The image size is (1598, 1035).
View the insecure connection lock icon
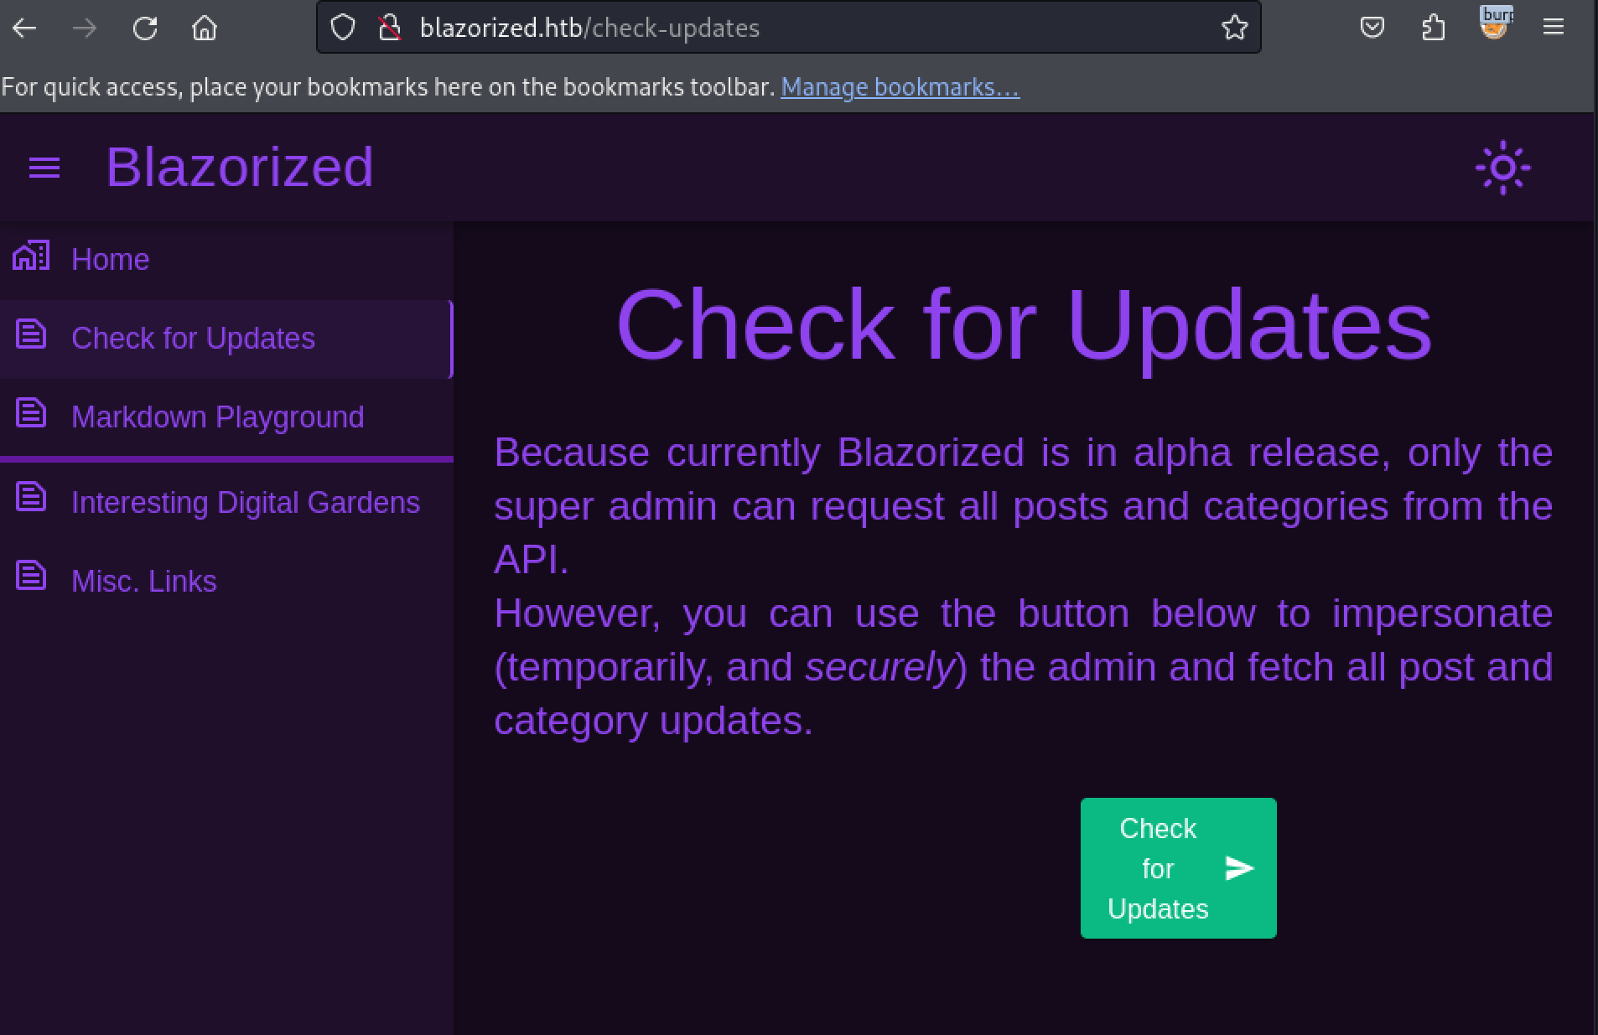coord(389,28)
